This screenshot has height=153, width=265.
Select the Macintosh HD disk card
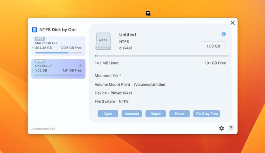(x=58, y=46)
